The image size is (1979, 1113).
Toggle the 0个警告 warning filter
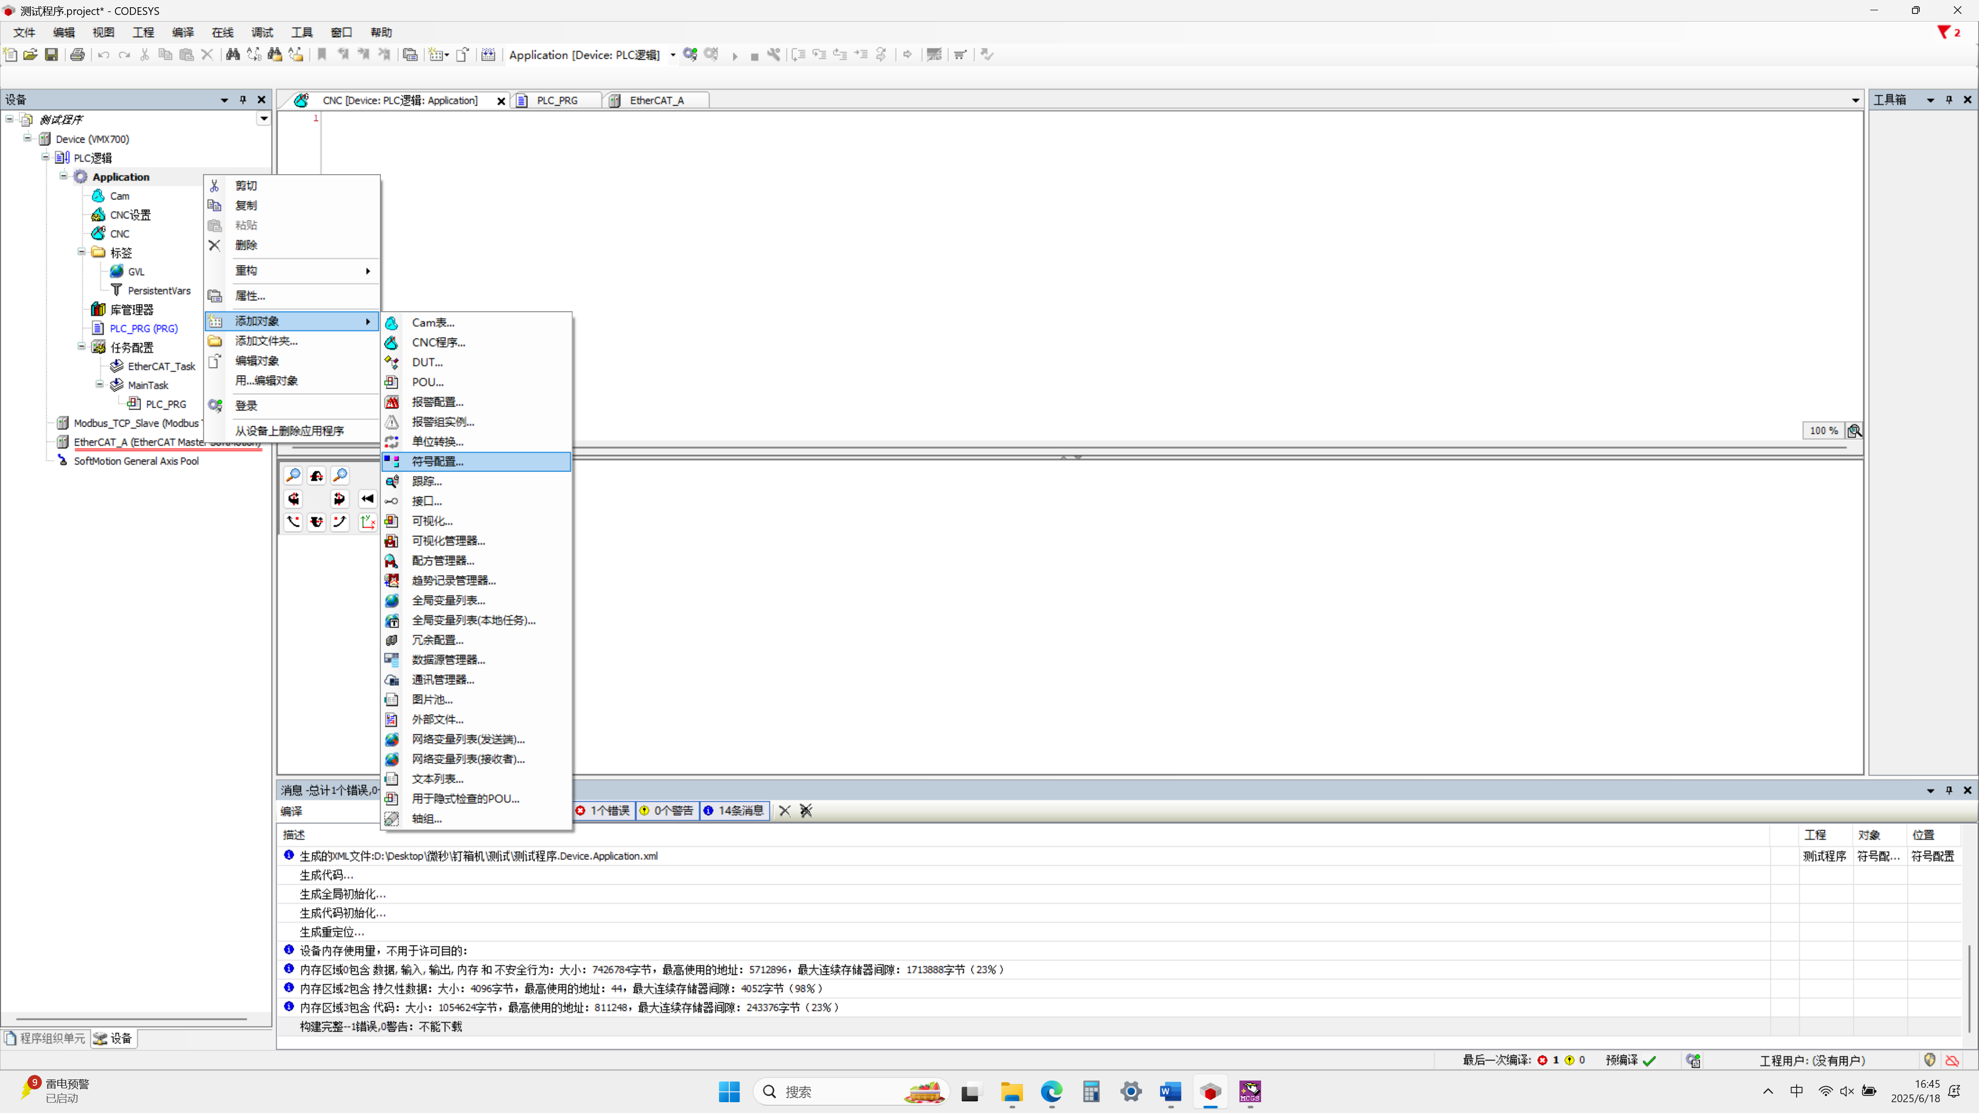coord(667,811)
